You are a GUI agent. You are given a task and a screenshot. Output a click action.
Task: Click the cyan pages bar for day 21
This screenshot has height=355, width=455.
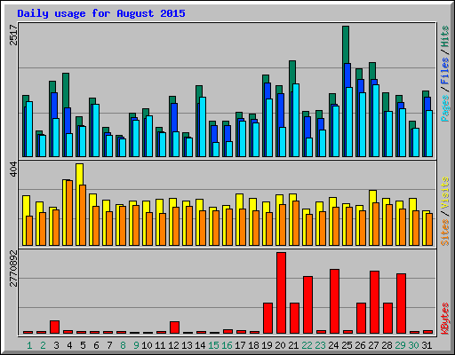click(x=296, y=120)
